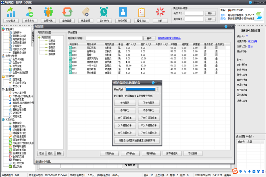Select 啤酒类 in category tree

click(52, 51)
